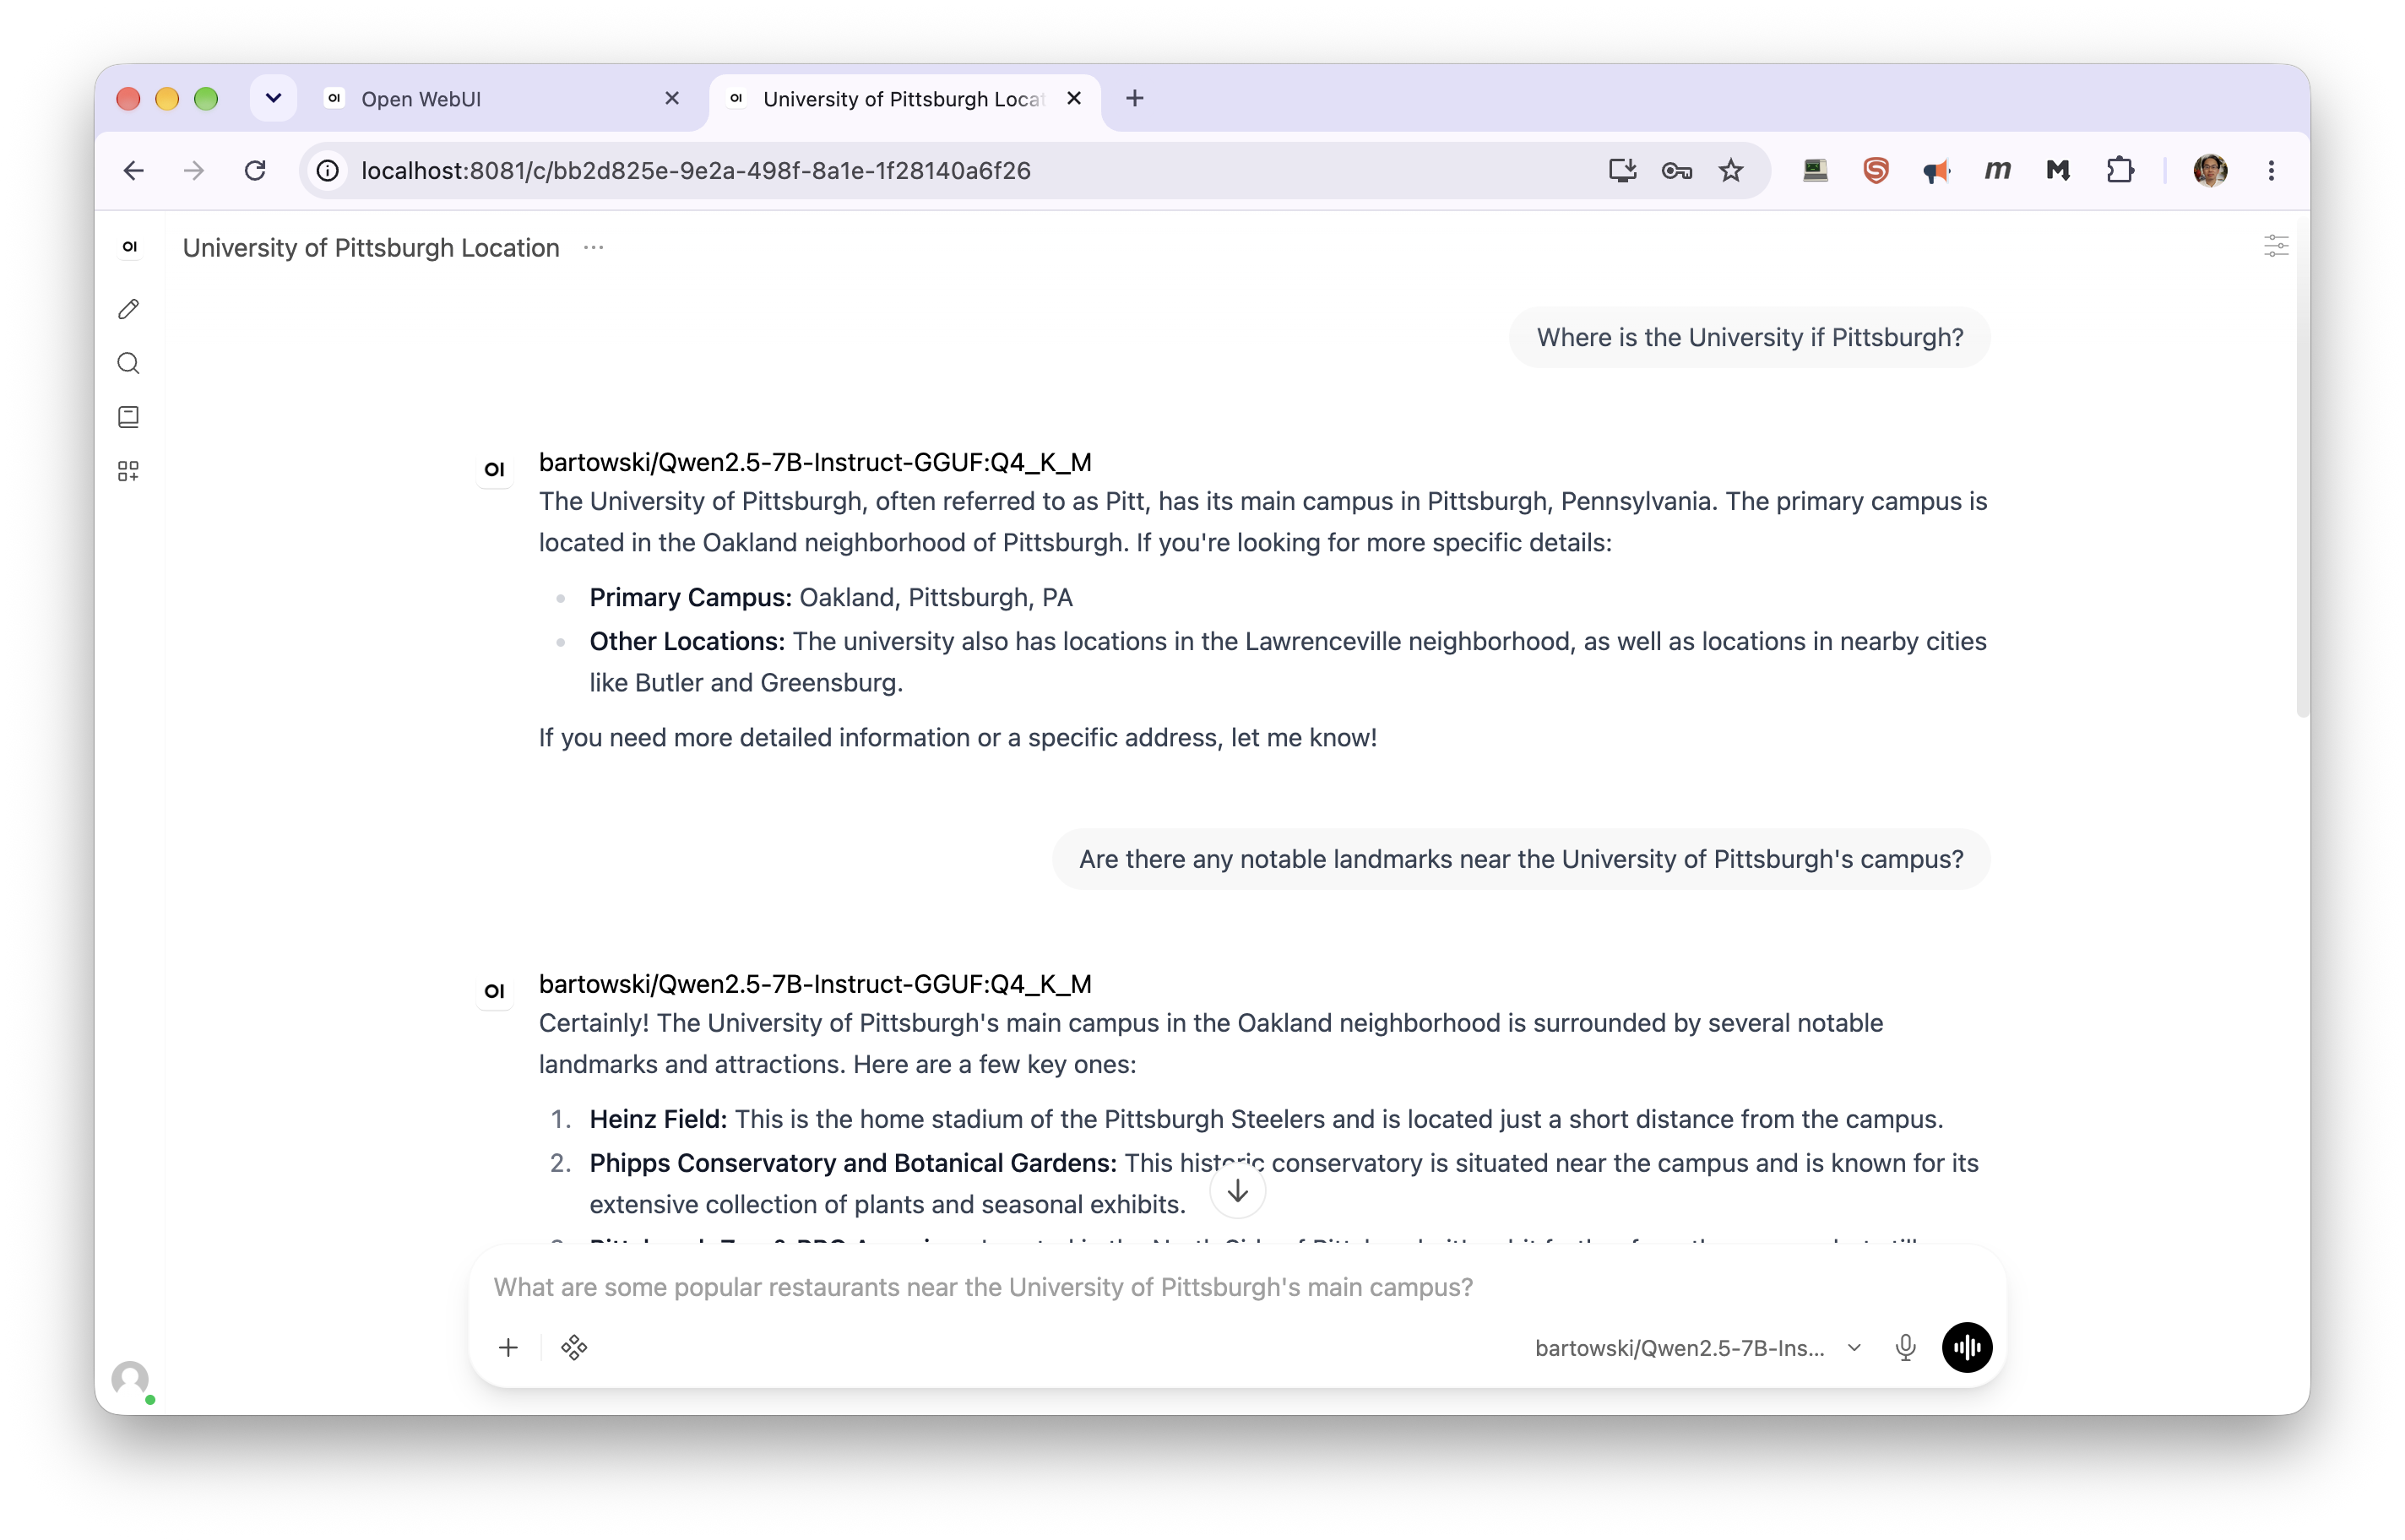Click the install app icon in the address bar

click(1621, 171)
